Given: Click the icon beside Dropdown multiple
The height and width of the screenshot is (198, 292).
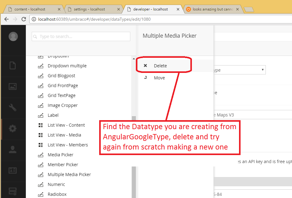Looking at the screenshot, I should point(41,66).
